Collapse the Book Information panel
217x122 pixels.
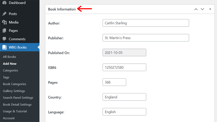210,9
